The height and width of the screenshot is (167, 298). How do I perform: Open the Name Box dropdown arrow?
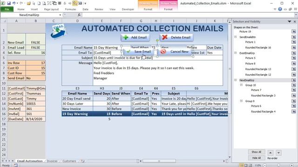click(x=60, y=15)
